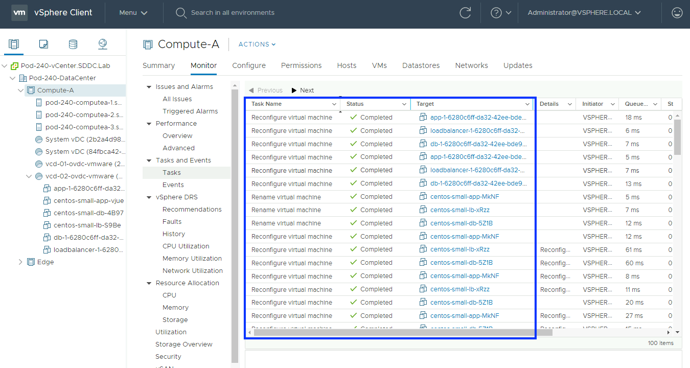Switch to VMs and Templates view icon
The width and height of the screenshot is (690, 368).
pos(43,44)
